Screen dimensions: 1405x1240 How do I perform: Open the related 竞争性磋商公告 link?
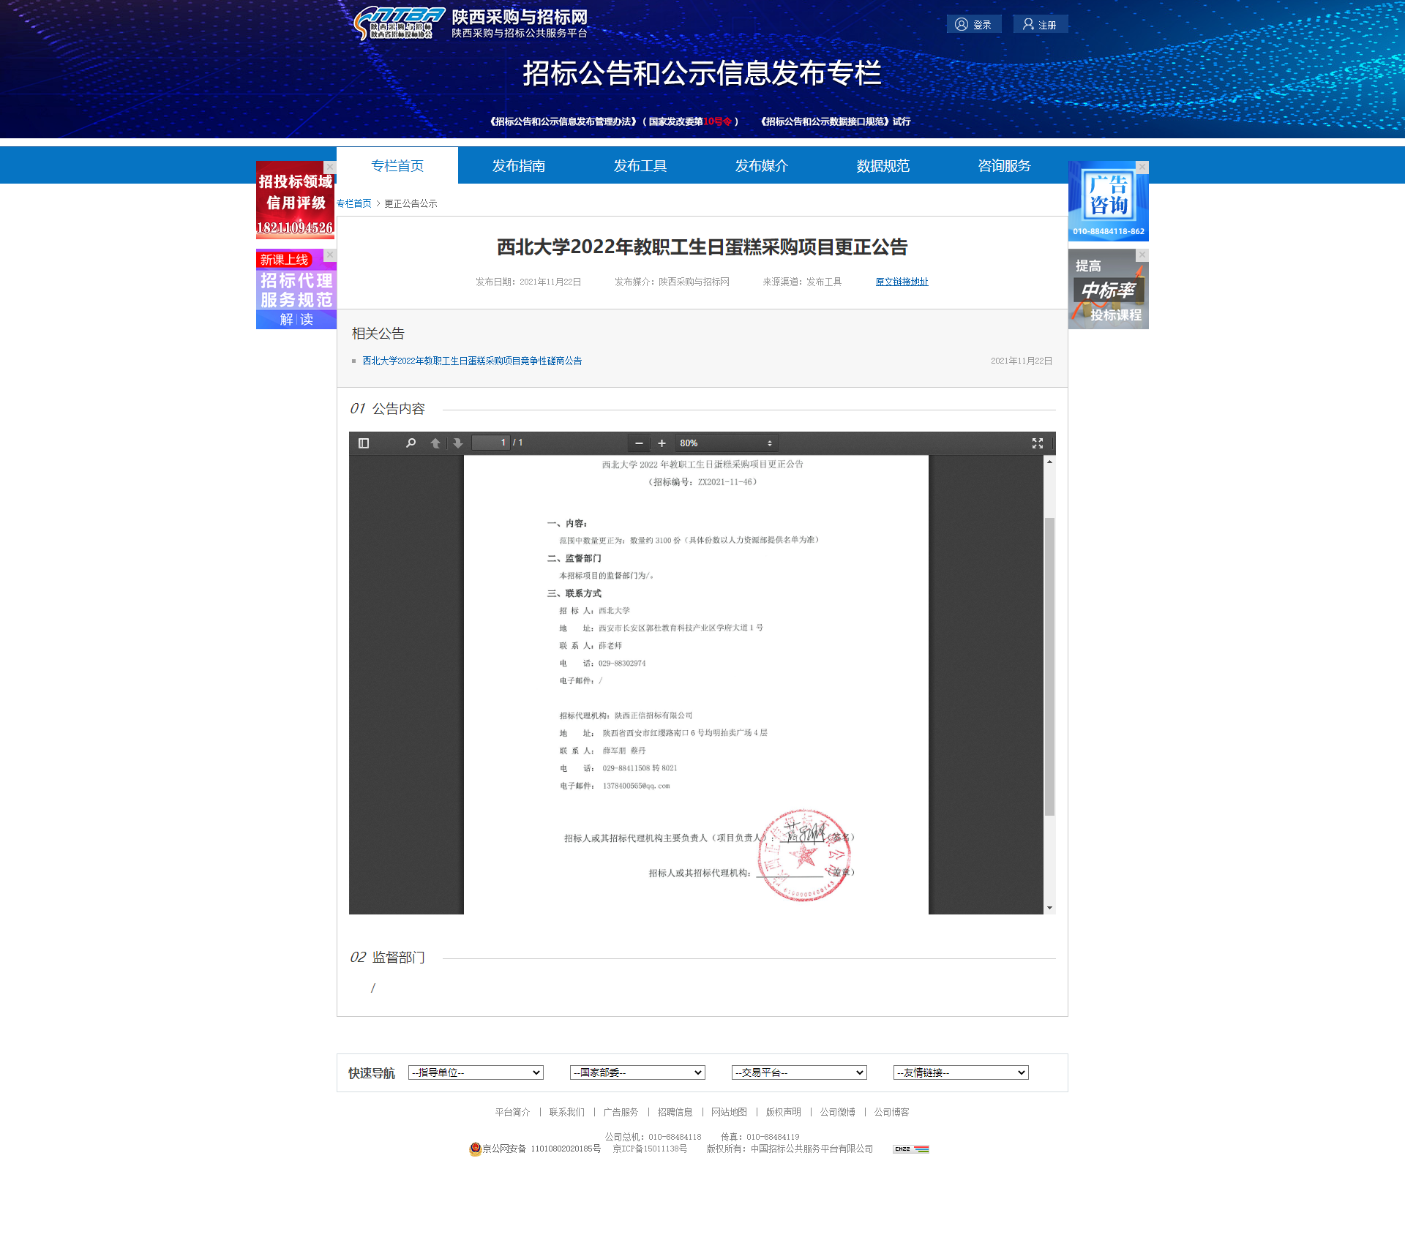[x=472, y=361]
